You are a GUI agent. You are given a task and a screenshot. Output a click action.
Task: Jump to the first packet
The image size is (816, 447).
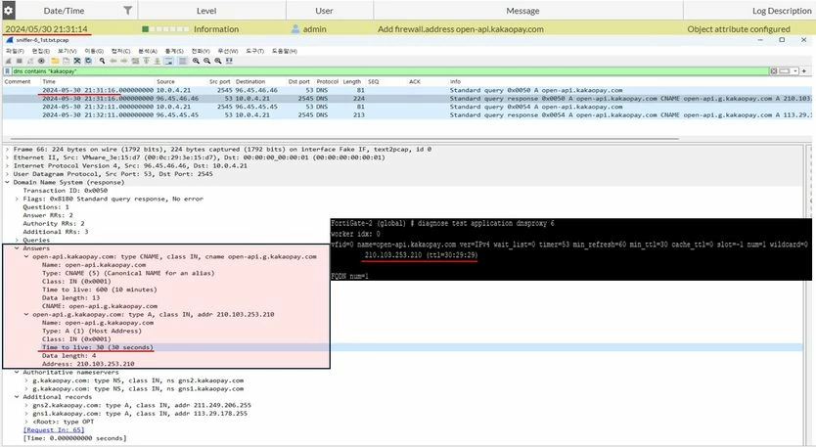[x=146, y=61]
